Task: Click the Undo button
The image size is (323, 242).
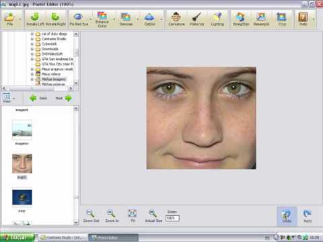Action: click(287, 216)
